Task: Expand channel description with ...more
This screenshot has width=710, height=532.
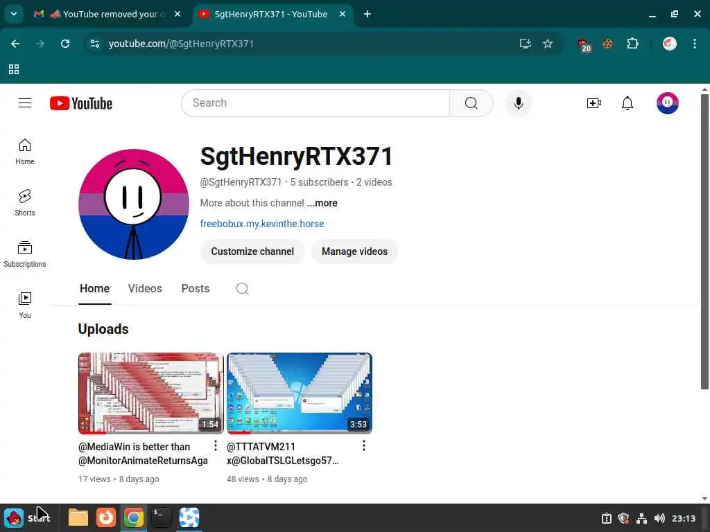Action: tap(322, 203)
